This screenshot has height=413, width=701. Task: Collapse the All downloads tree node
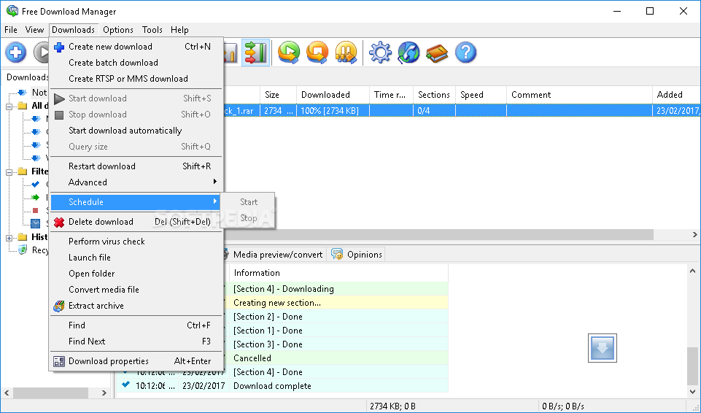coord(9,107)
